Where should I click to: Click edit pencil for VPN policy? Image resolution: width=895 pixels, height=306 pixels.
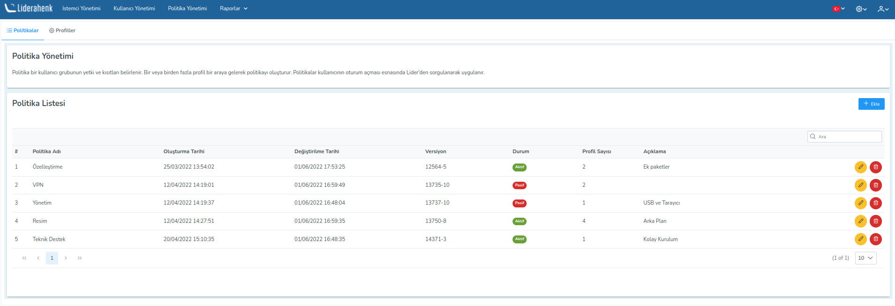click(860, 185)
